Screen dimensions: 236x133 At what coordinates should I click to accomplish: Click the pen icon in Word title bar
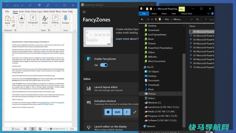(48, 5)
